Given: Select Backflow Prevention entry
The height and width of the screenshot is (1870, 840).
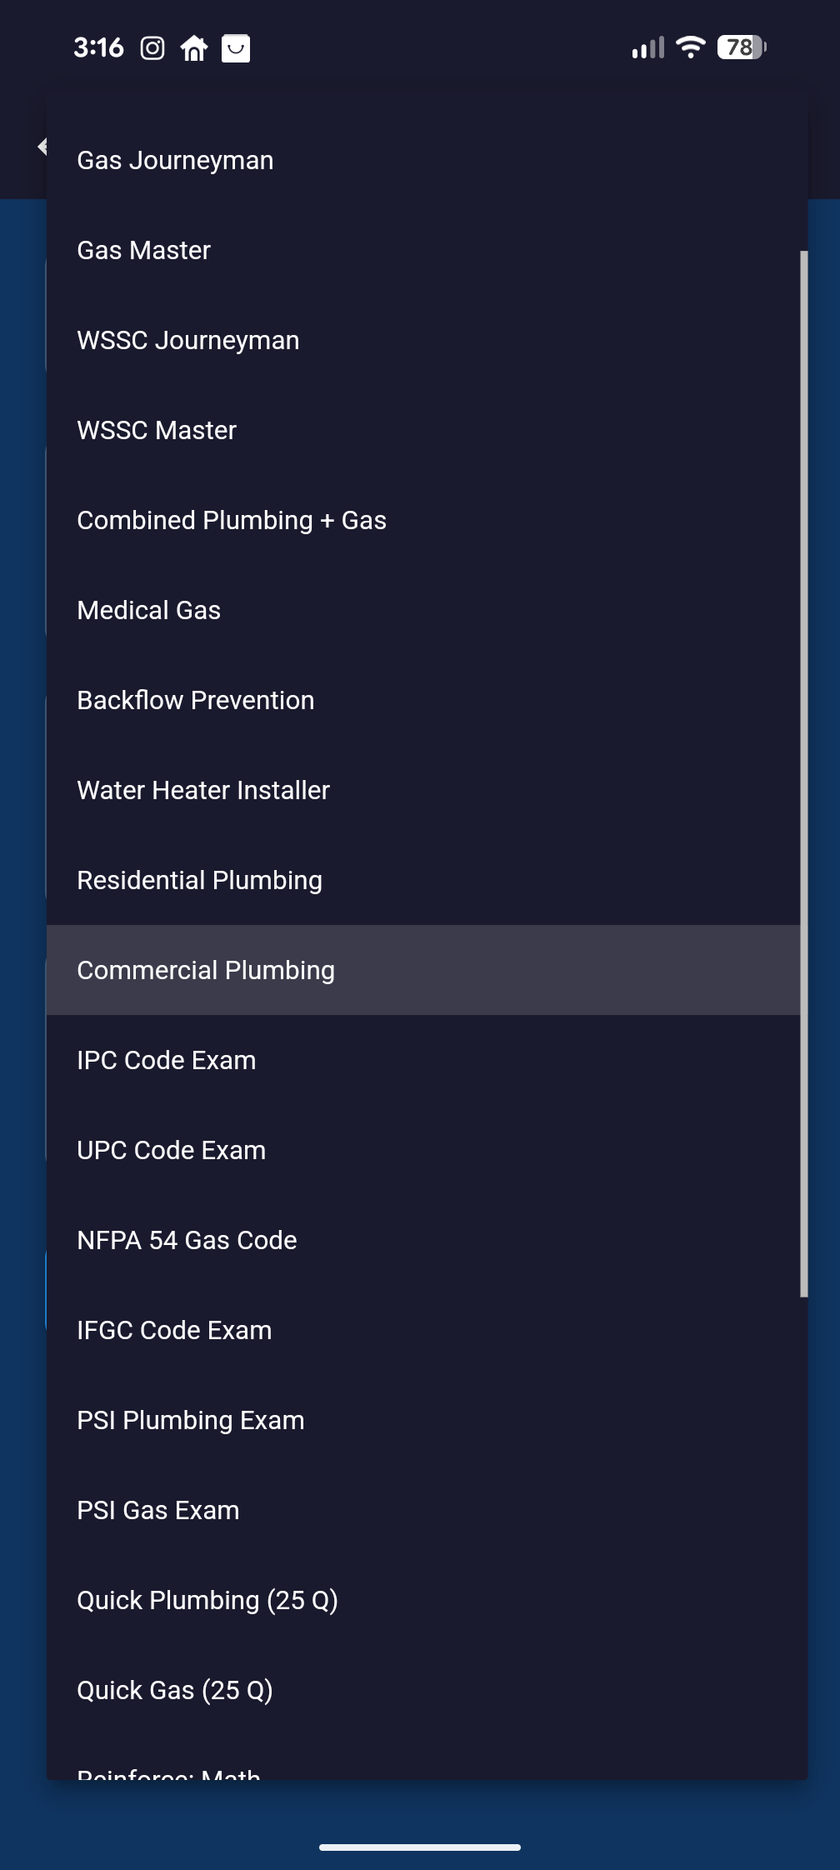Looking at the screenshot, I should 196,700.
